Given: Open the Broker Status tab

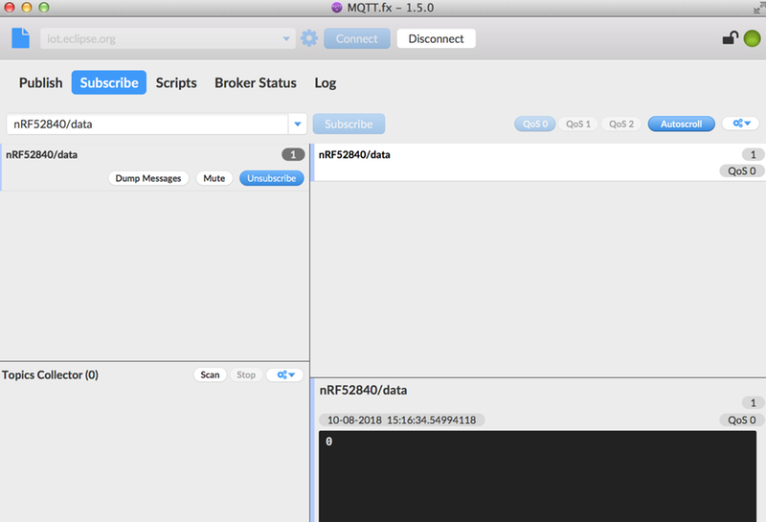Looking at the screenshot, I should (255, 82).
